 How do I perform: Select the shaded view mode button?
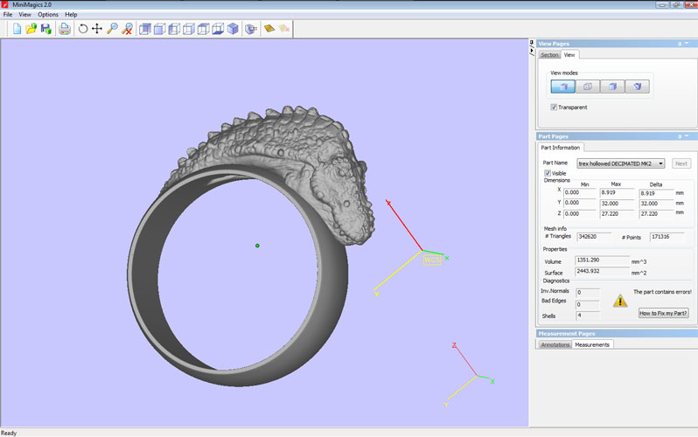(562, 87)
